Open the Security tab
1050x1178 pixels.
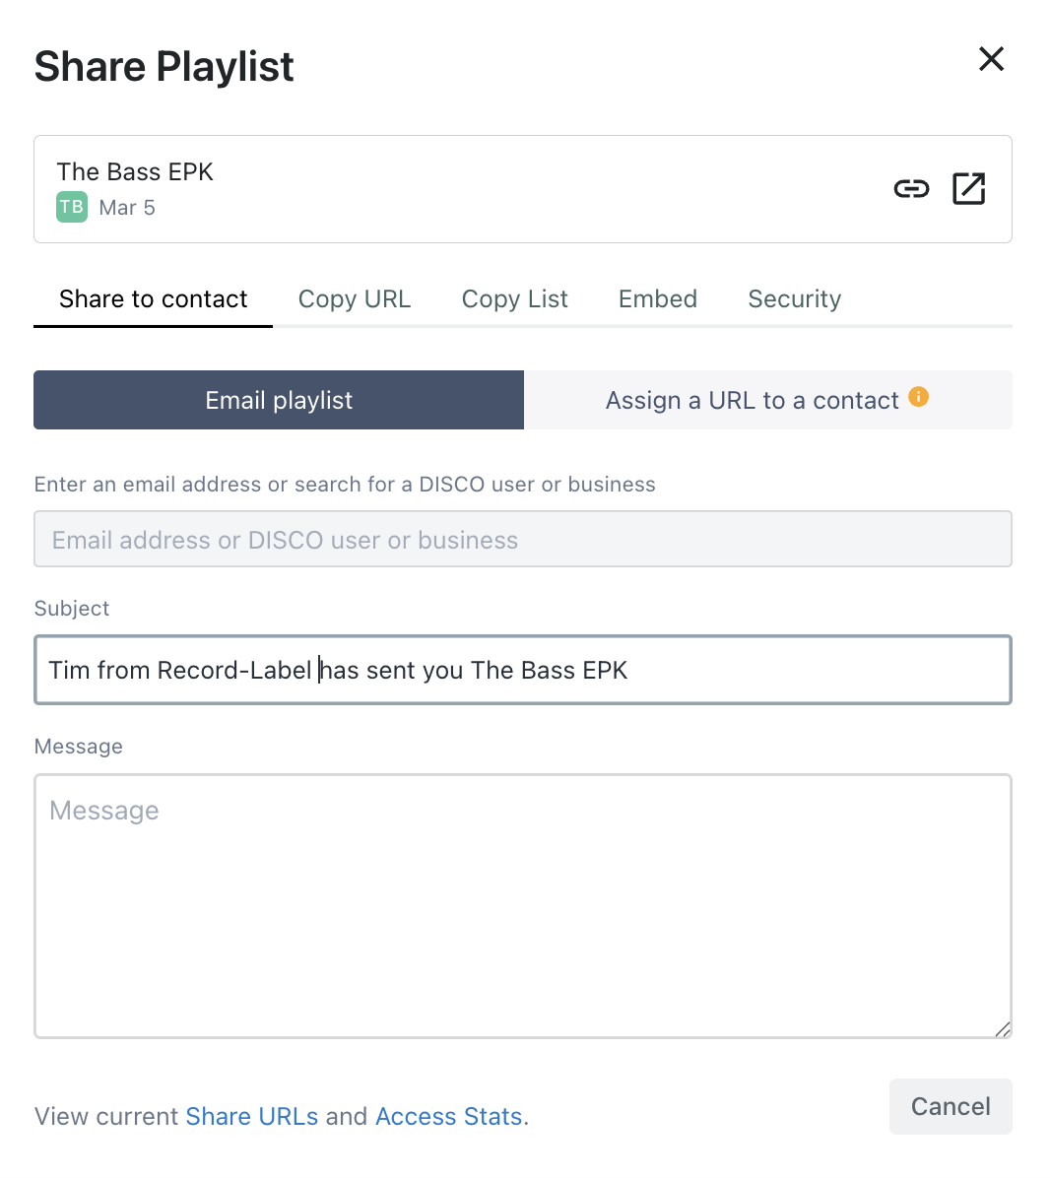(795, 299)
